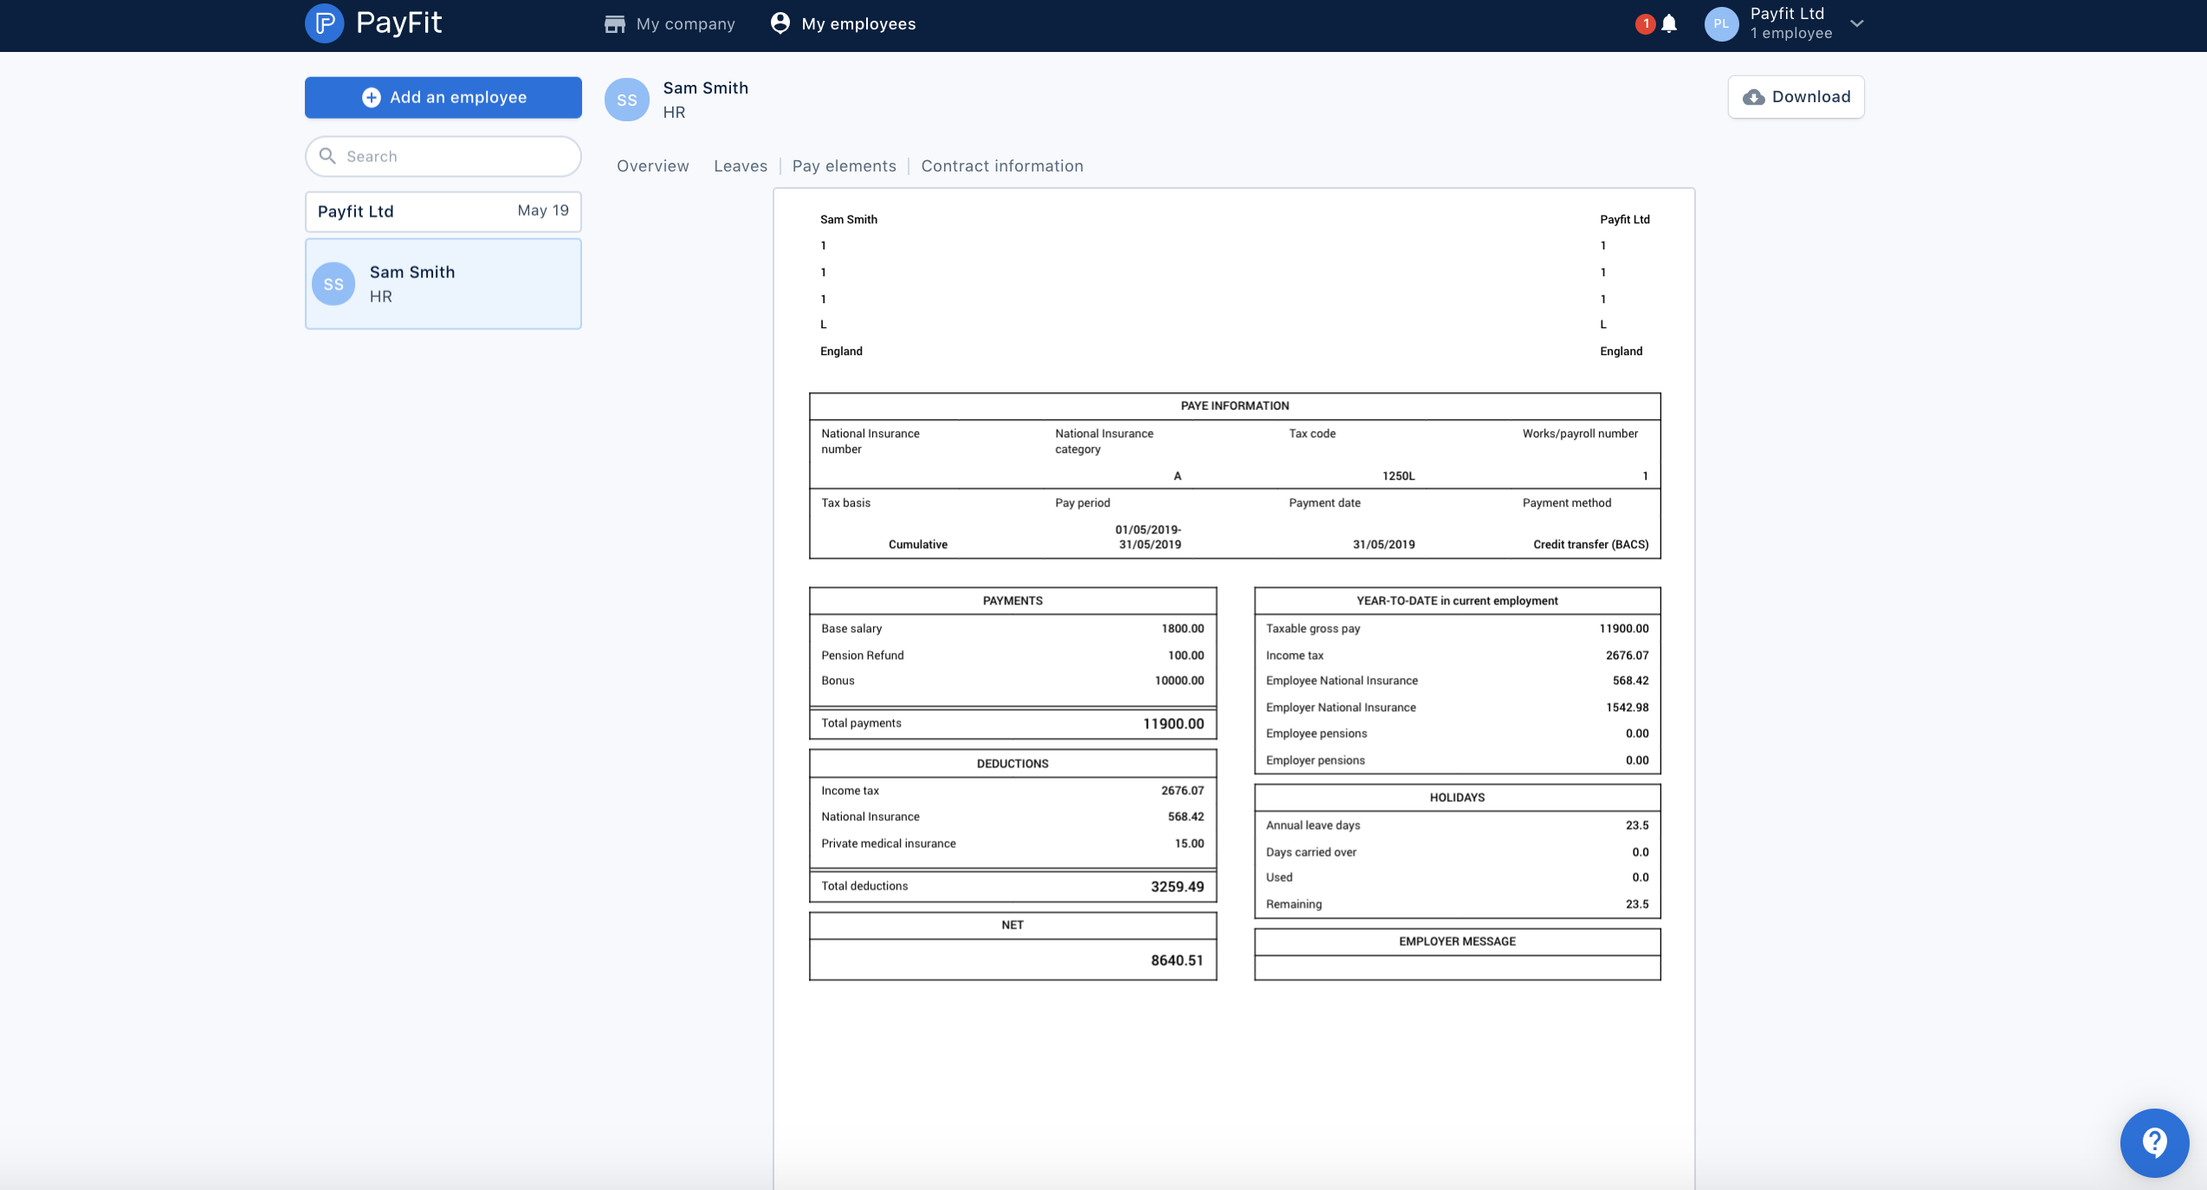Click the Tax code value 1250L

1398,476
